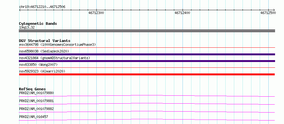This screenshot has height=124, width=284.
Task: Click the thin red line of nsv833850
Action: click(x=147, y=68)
